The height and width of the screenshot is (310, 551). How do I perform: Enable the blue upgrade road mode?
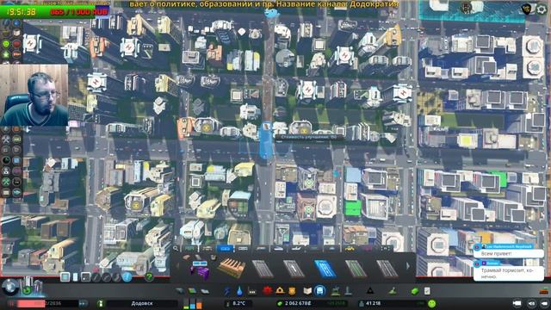coord(127,277)
